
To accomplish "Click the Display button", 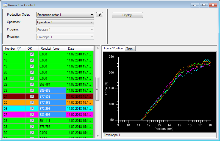I will [x=127, y=15].
